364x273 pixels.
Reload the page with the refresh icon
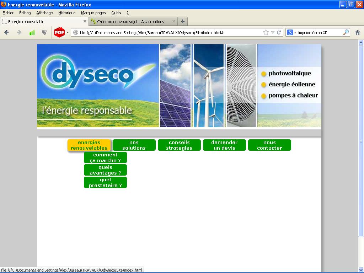279,32
